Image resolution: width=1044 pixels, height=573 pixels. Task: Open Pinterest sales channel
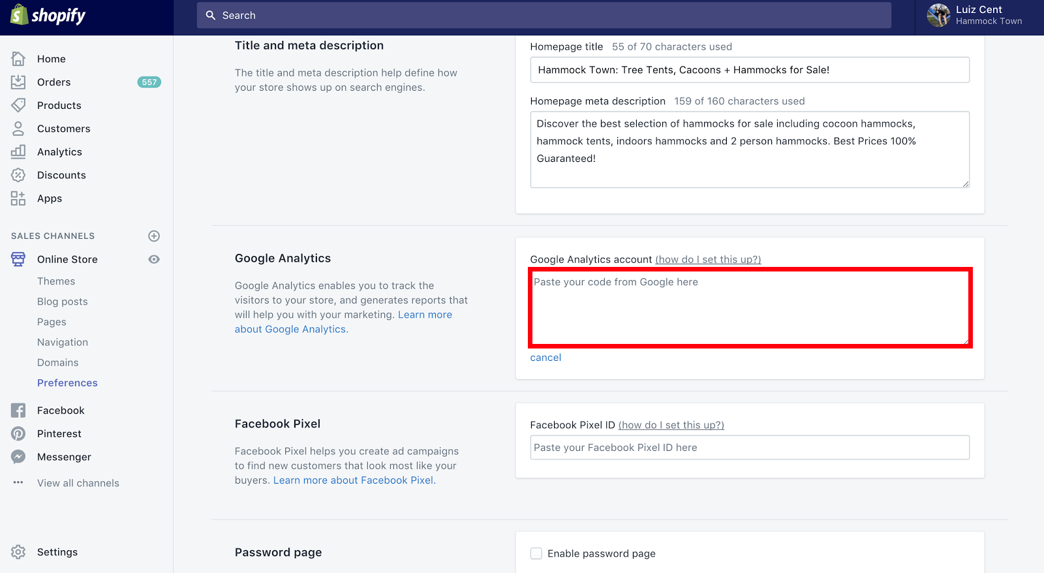[x=59, y=433]
